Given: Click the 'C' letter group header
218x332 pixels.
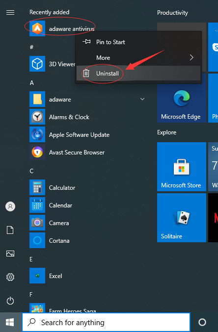Looking at the screenshot, I should (x=31, y=171).
